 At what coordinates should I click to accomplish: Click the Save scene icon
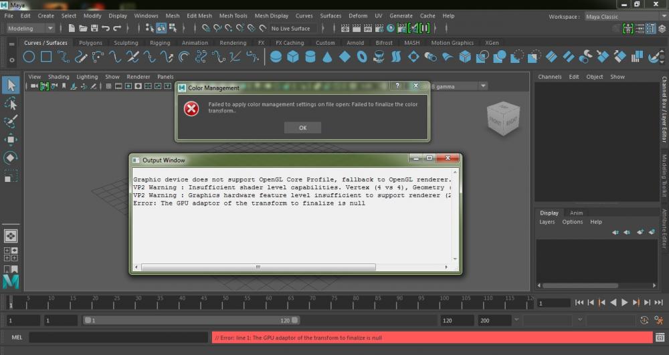pos(94,29)
